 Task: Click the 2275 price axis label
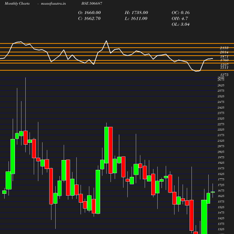[x=221, y=124]
